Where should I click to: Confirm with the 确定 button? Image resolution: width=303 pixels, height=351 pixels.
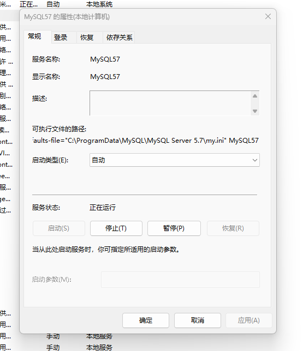click(x=146, y=320)
